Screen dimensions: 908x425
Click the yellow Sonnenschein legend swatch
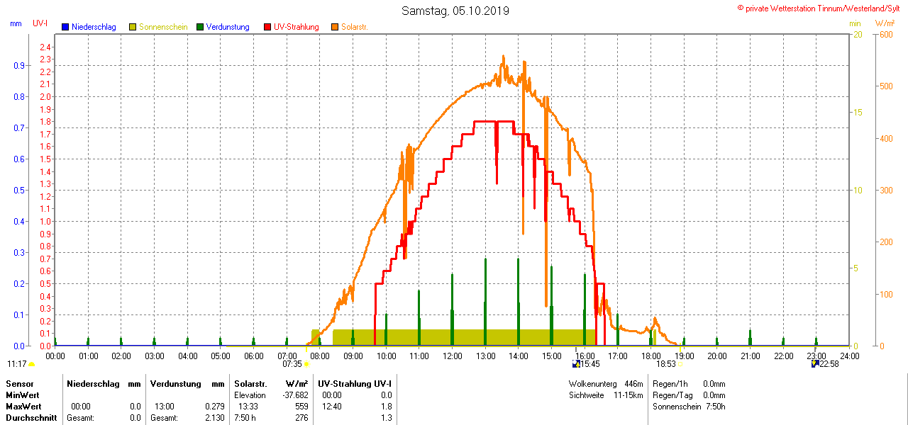(133, 27)
